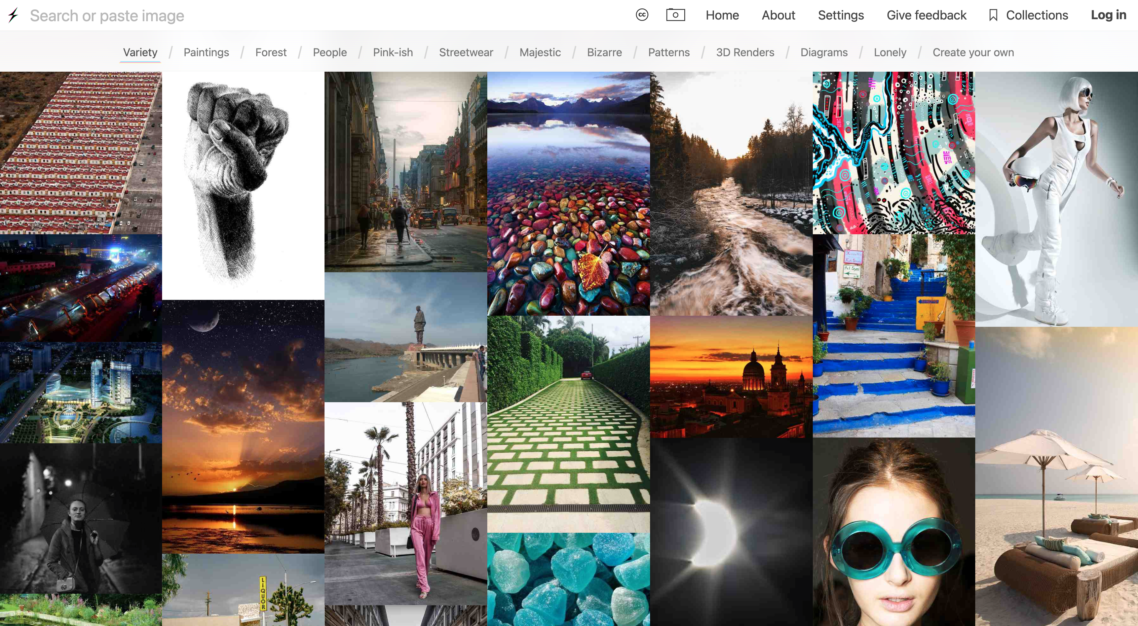The image size is (1138, 626).
Task: Open Settings from the top bar
Action: (x=841, y=15)
